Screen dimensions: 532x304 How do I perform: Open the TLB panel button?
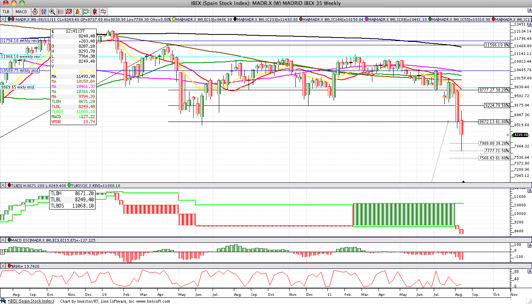6,12
